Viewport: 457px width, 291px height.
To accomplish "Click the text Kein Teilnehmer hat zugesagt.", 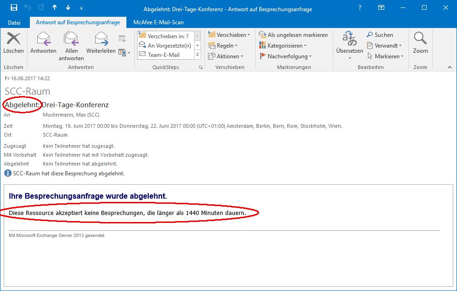I will (79, 146).
